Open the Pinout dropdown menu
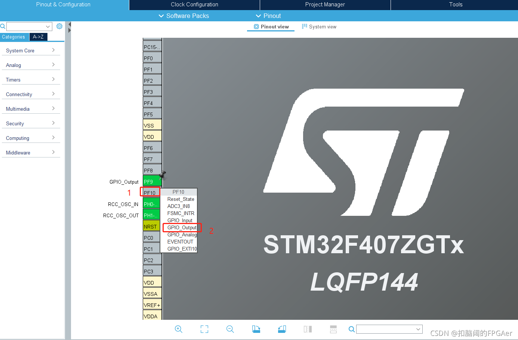This screenshot has width=518, height=340. pyautogui.click(x=268, y=16)
